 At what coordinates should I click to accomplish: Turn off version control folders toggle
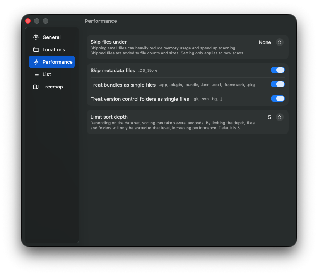tap(277, 98)
